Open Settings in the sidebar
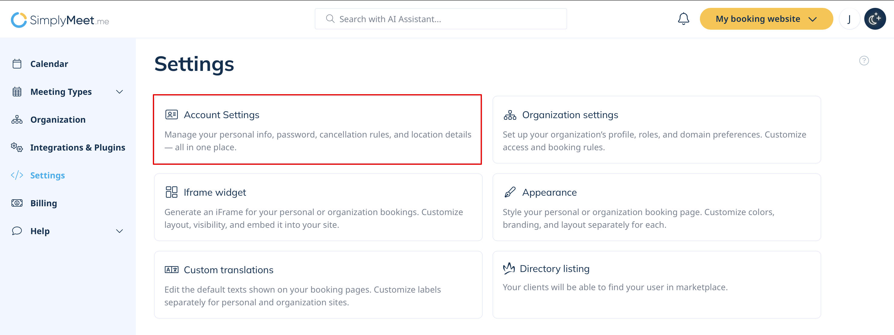This screenshot has width=894, height=335. [48, 175]
